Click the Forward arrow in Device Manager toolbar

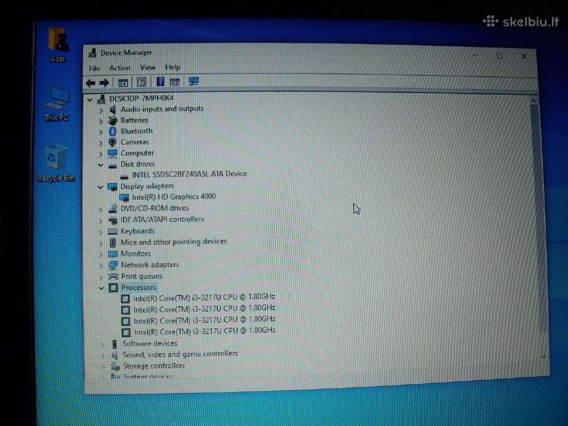pyautogui.click(x=104, y=83)
